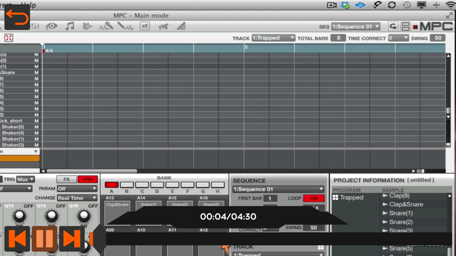Toggle mute M on the Snare row
The width and height of the screenshot is (456, 256).
[36, 72]
